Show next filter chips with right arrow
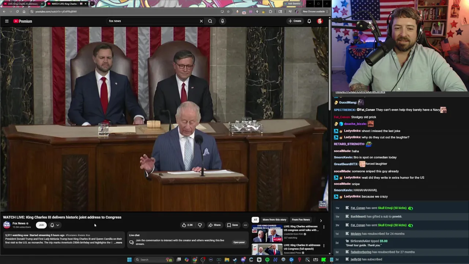The height and width of the screenshot is (264, 469). 321,220
